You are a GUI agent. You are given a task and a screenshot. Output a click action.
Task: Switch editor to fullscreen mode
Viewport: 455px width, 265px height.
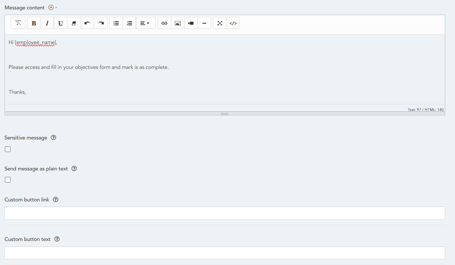(x=220, y=23)
